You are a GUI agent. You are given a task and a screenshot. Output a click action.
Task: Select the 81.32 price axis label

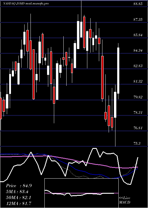(138, 81)
